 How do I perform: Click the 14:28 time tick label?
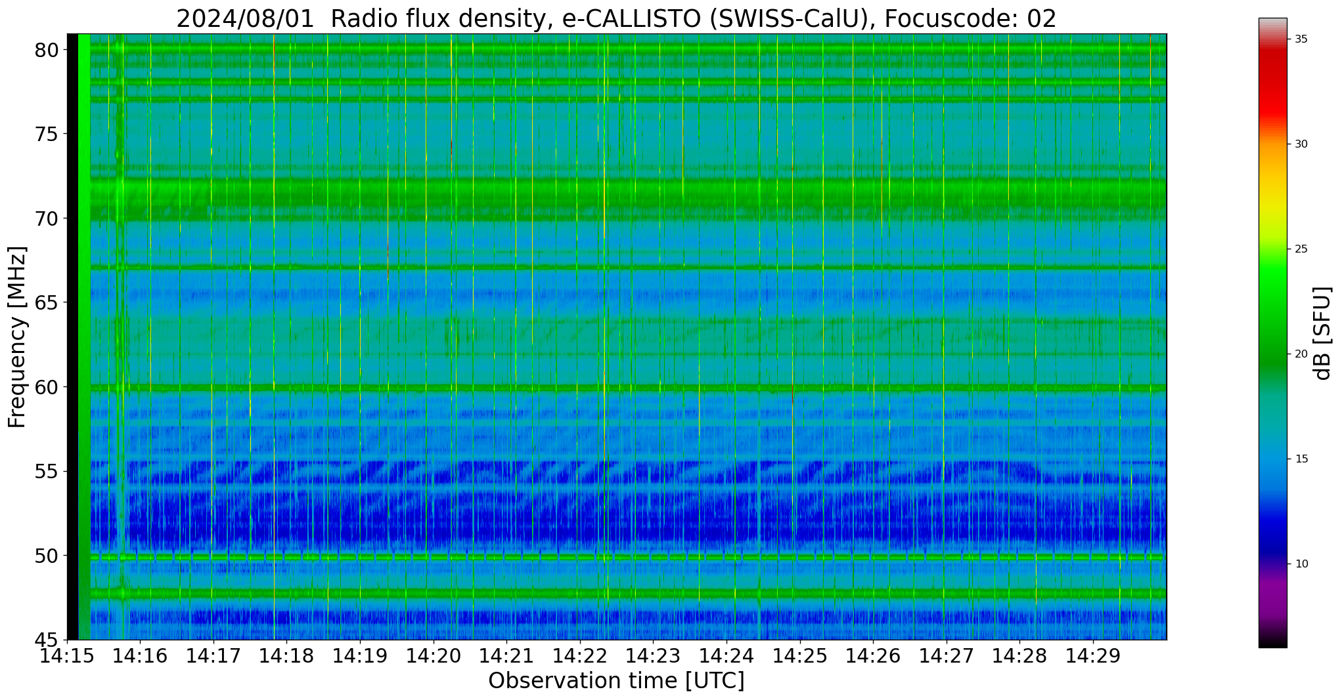pos(1019,656)
